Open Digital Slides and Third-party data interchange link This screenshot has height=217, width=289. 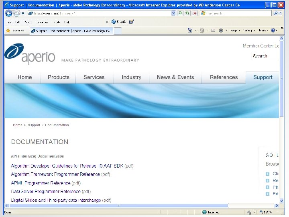(56, 200)
